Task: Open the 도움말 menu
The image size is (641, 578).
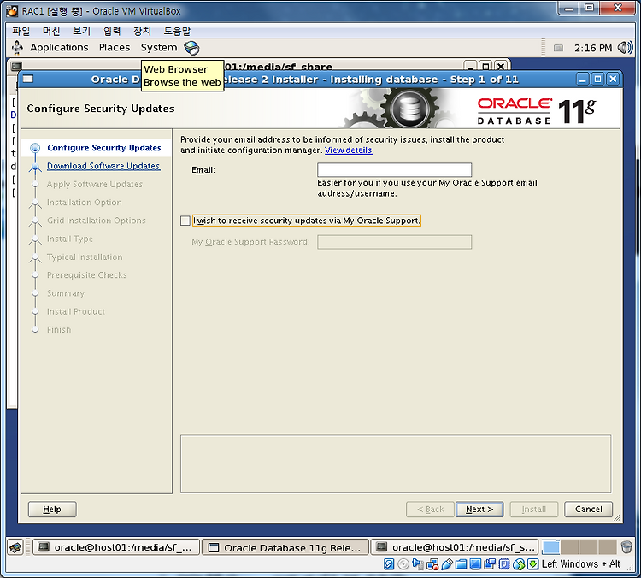Action: click(177, 31)
